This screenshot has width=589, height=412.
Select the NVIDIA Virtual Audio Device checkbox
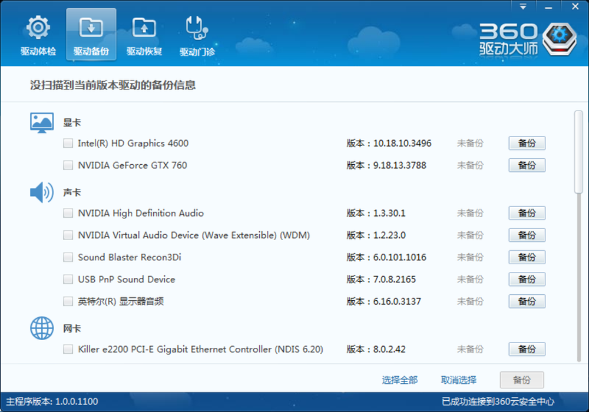tap(68, 235)
